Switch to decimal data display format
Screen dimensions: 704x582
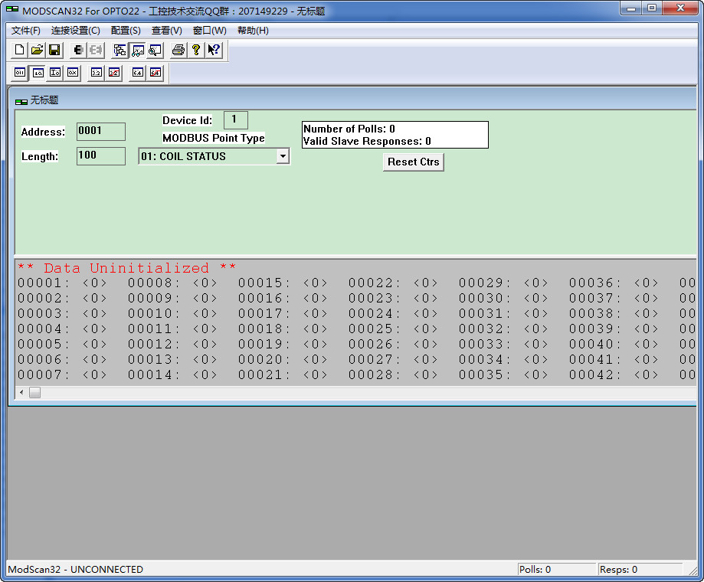[x=38, y=73]
